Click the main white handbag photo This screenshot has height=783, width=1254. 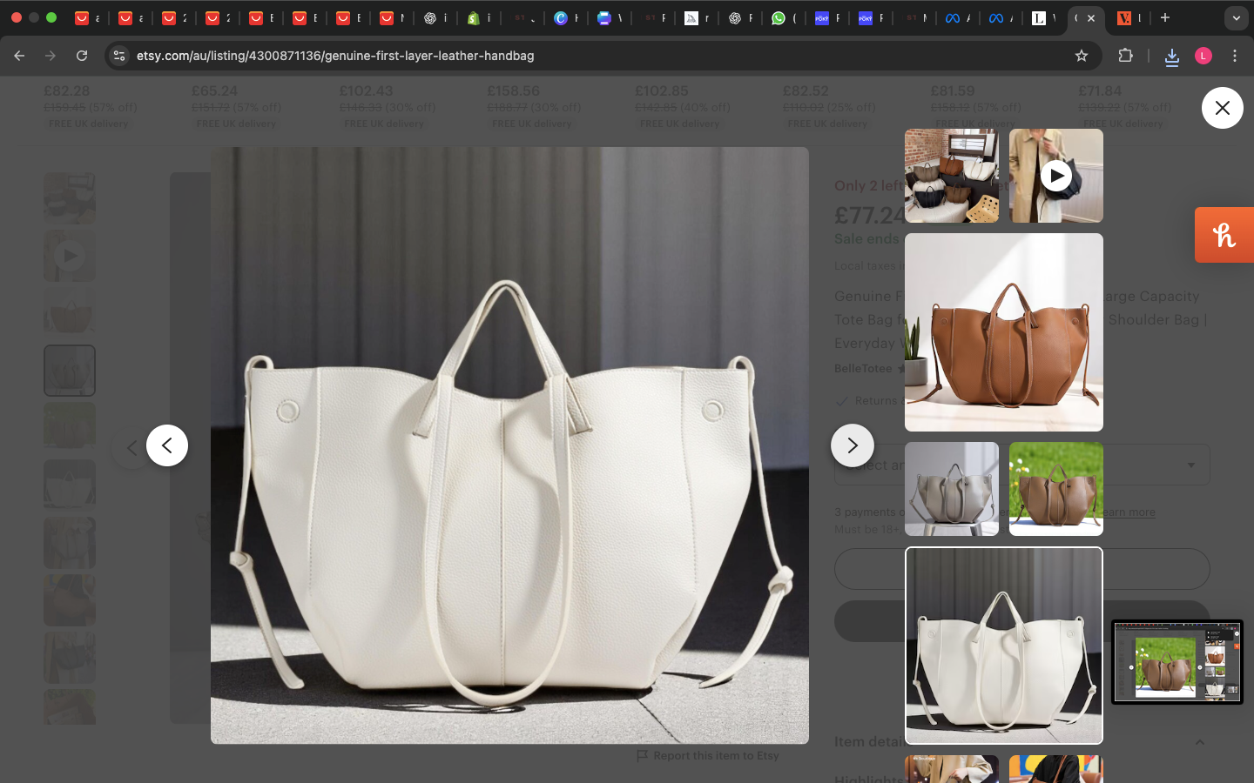point(509,445)
